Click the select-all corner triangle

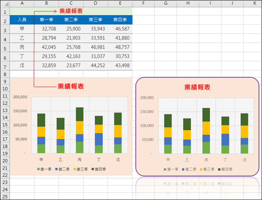(x=5, y=4)
